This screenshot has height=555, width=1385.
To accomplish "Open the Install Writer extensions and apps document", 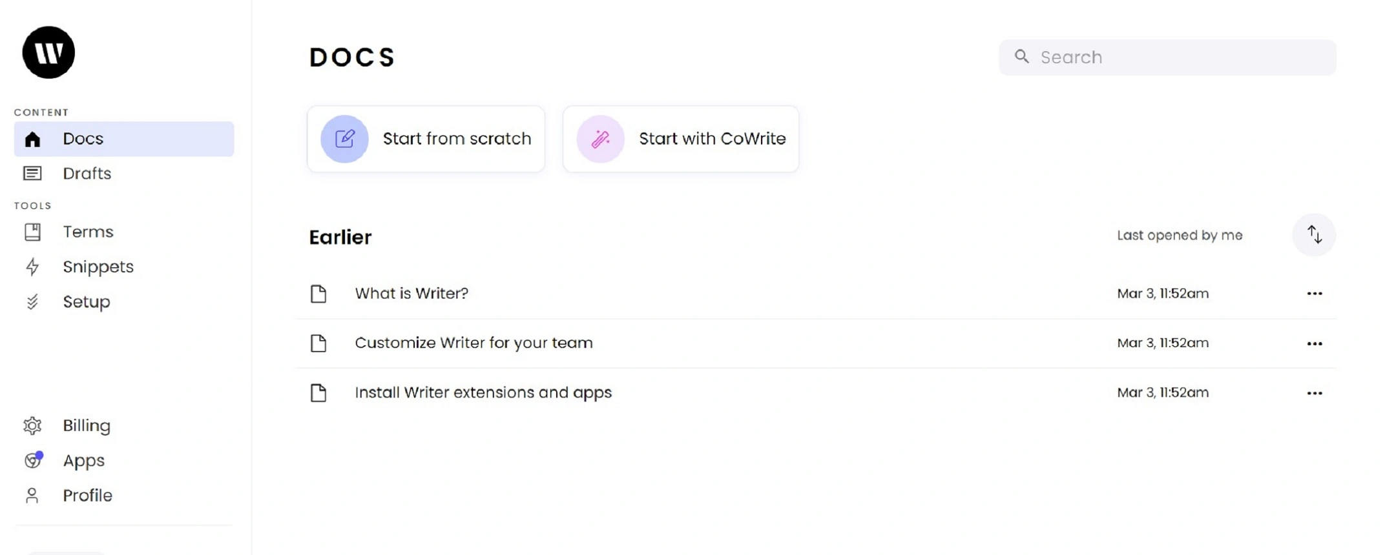I will (x=483, y=392).
